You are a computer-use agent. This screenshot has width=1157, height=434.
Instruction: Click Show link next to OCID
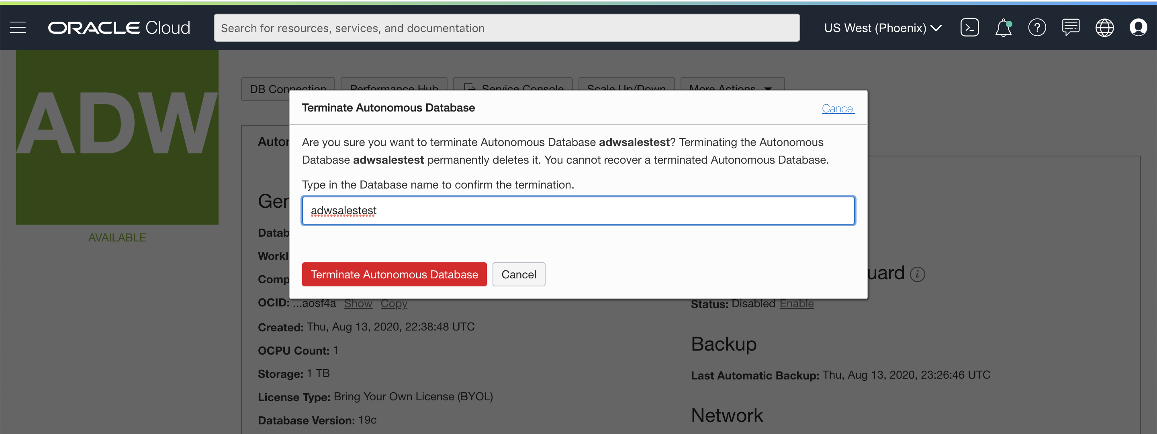358,304
